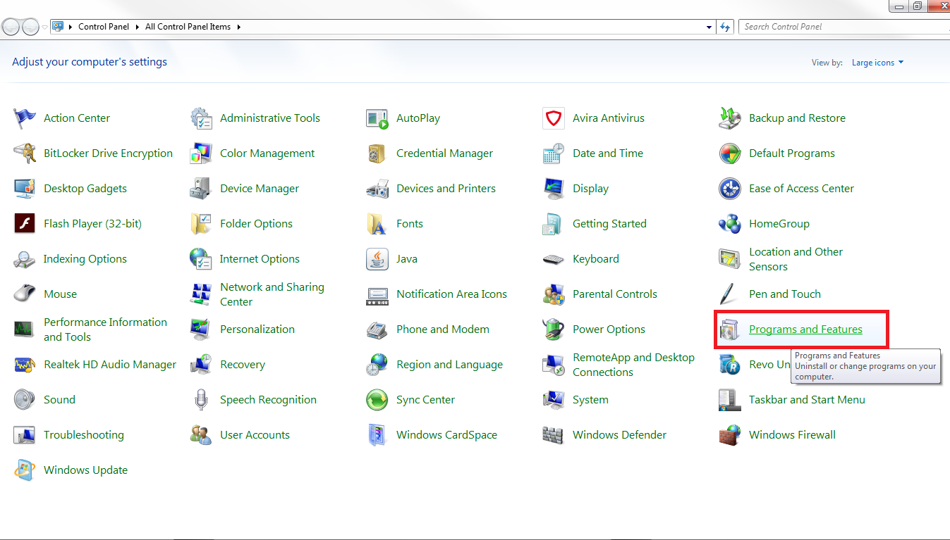The width and height of the screenshot is (950, 540).
Task: Expand the arrow after All Control Panel Items
Action: tap(239, 27)
